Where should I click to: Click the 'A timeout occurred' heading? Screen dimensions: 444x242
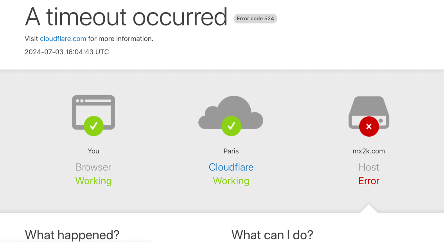(x=126, y=17)
